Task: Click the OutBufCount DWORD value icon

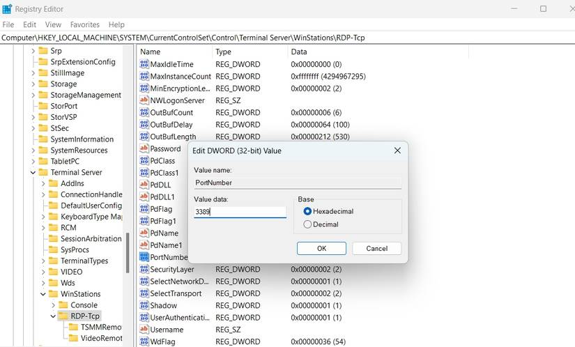Action: tap(144, 112)
